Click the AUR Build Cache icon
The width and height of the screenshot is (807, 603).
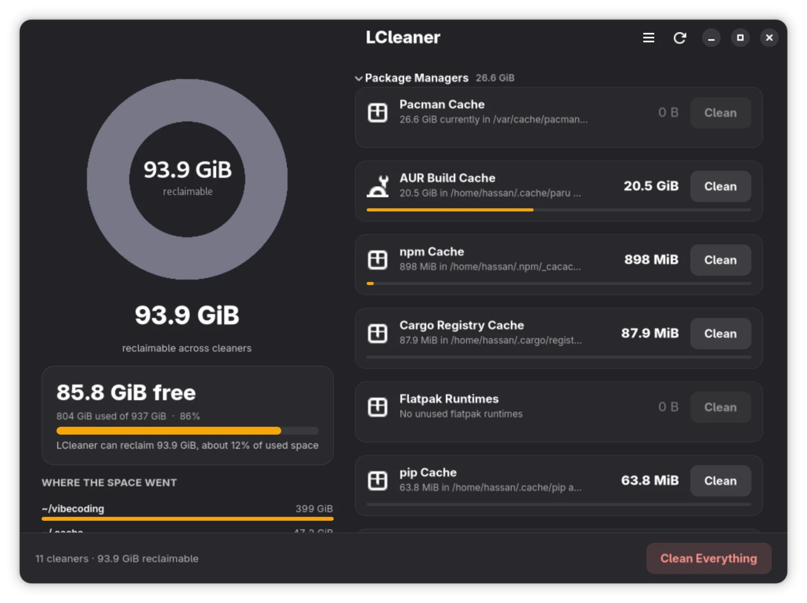click(377, 186)
